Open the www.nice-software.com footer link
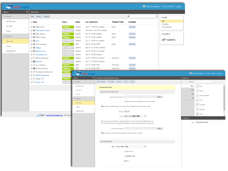 [54, 115]
